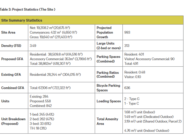Click the 2 - Type G loading text
Screen dimensions: 184x136
132,99
